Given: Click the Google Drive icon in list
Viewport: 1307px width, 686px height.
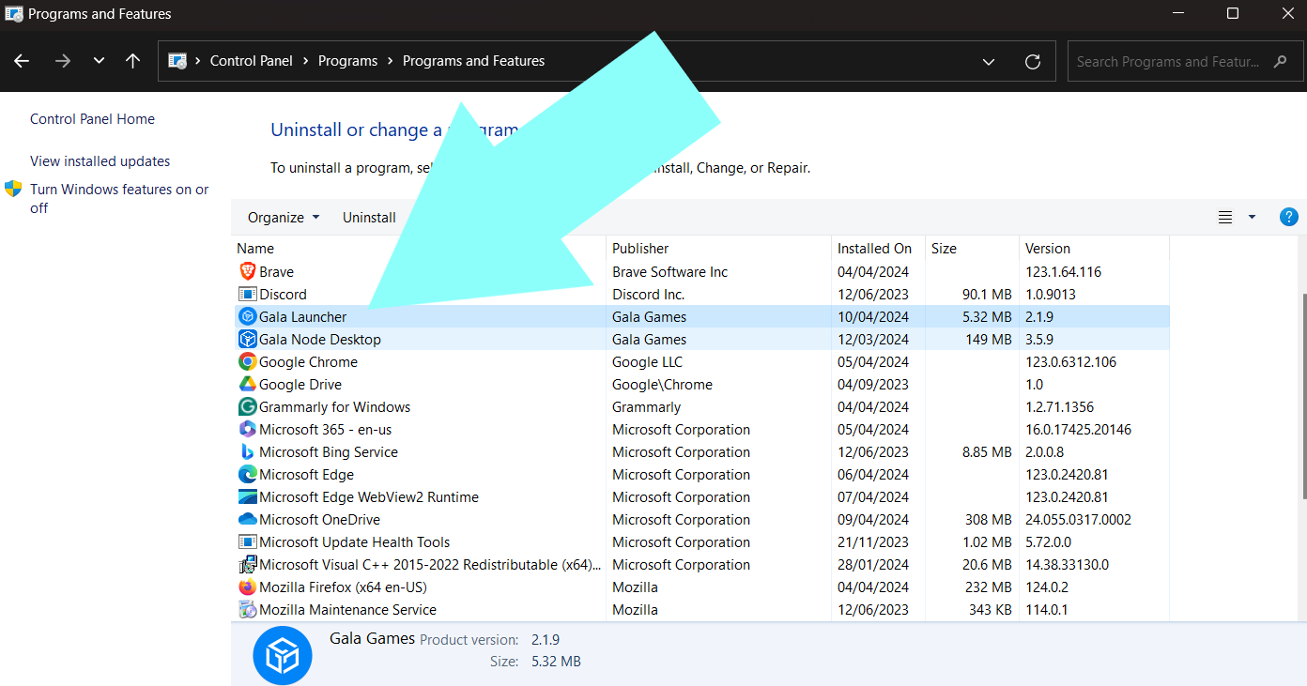Looking at the screenshot, I should tap(247, 384).
